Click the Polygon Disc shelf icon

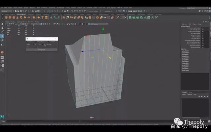(x=29, y=17)
